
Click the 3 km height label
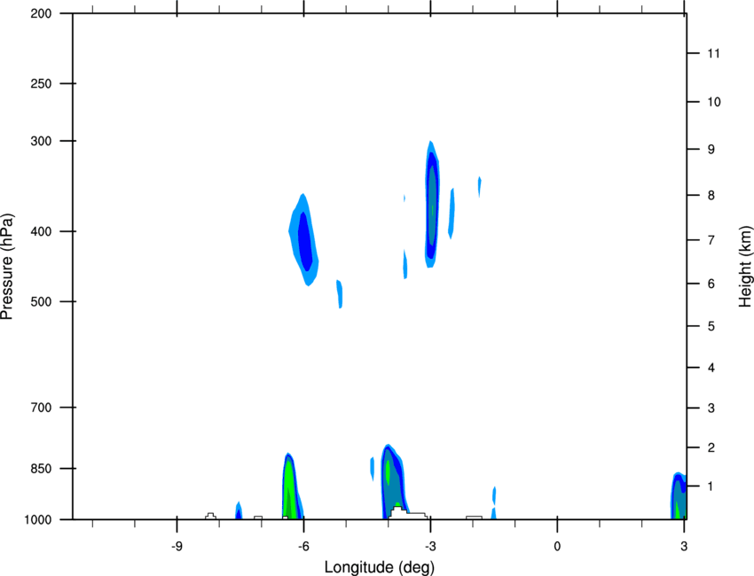(x=711, y=409)
